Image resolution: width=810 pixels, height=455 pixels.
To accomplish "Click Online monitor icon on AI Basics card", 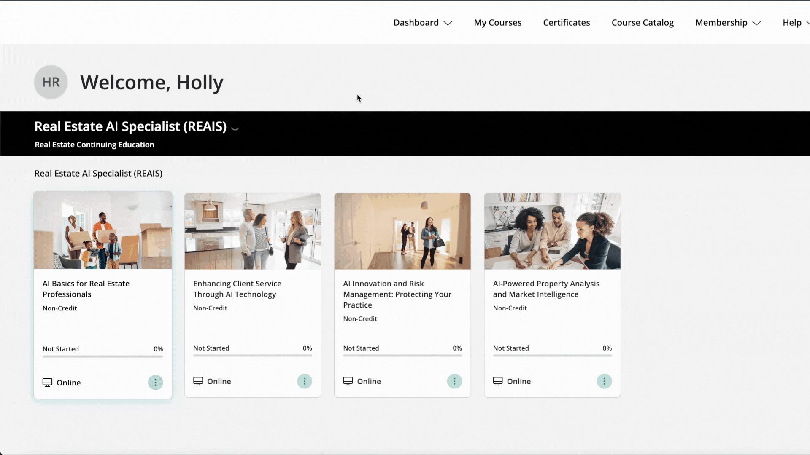I will [x=47, y=383].
